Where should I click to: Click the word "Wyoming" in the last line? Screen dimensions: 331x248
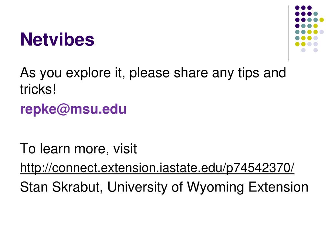tap(215, 188)
